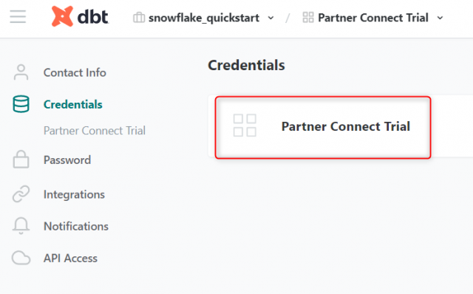Open the hamburger navigation menu
473x294 pixels.
pos(18,16)
